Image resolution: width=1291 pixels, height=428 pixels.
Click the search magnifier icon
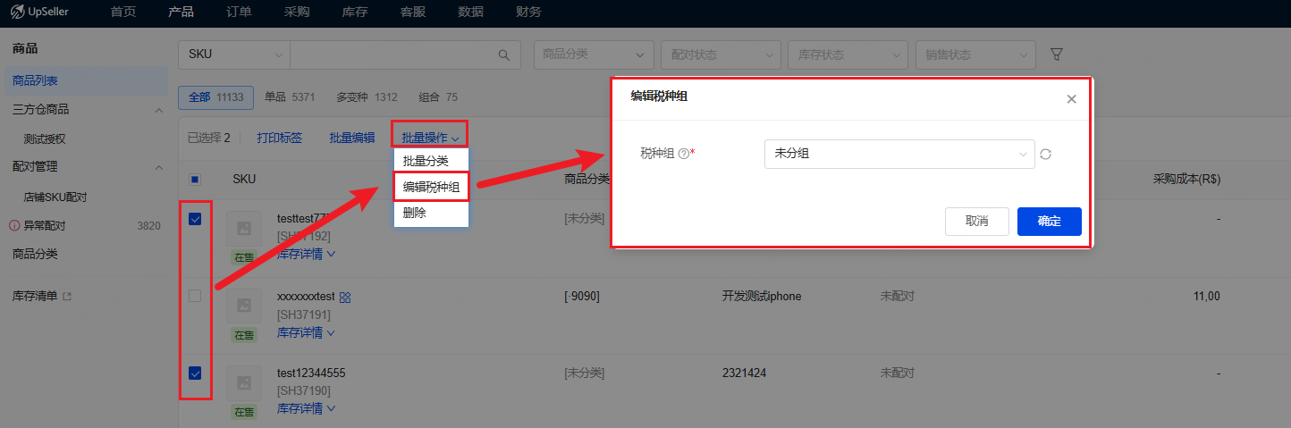[x=503, y=55]
